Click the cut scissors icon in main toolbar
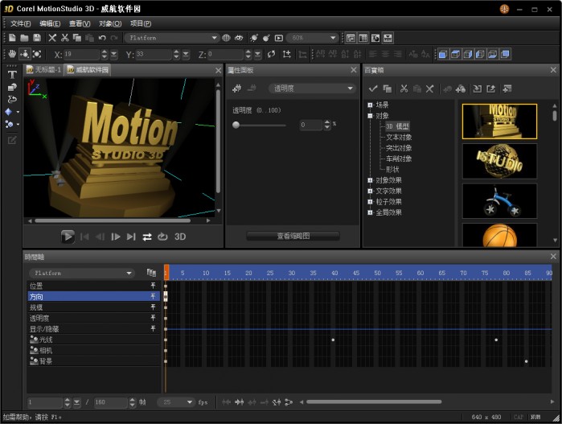 point(65,38)
